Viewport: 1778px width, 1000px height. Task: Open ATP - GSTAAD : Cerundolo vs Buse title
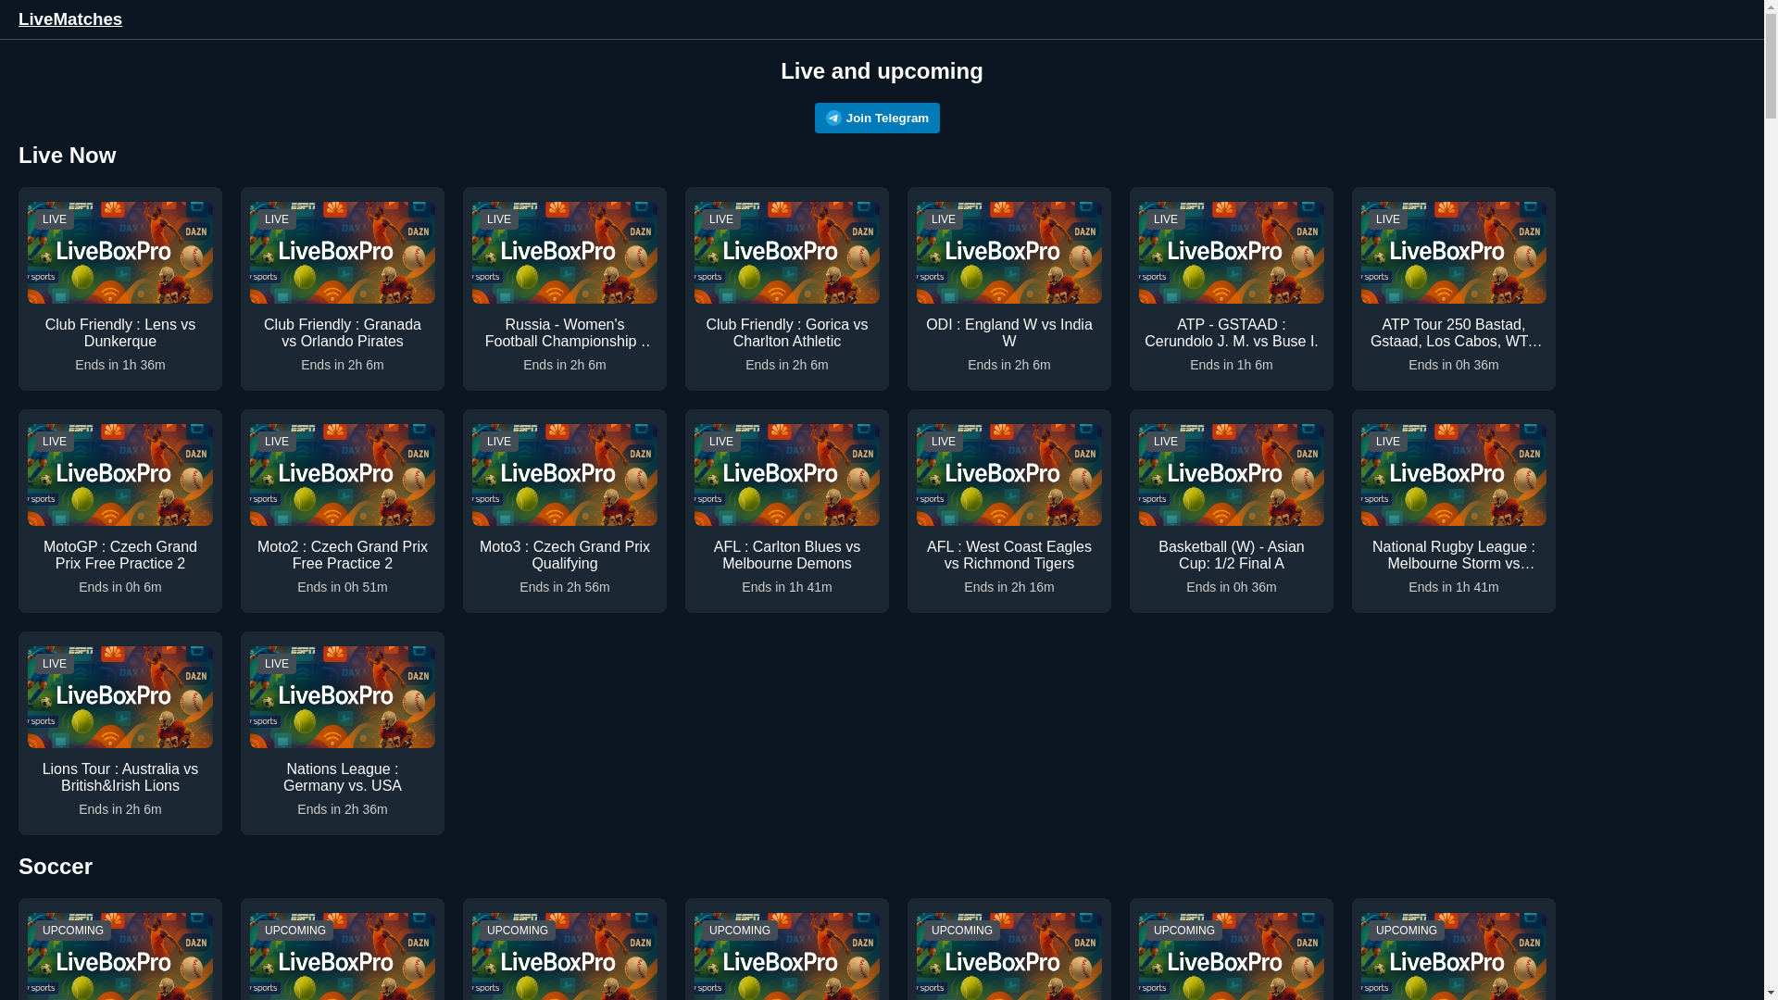coord(1232,333)
